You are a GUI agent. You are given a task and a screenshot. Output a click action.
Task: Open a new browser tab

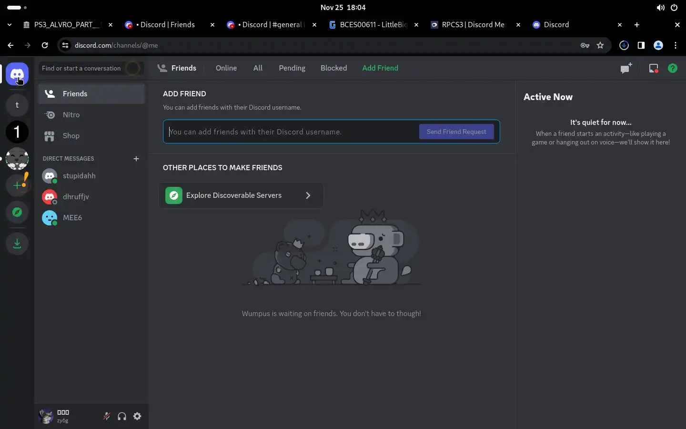pyautogui.click(x=637, y=25)
